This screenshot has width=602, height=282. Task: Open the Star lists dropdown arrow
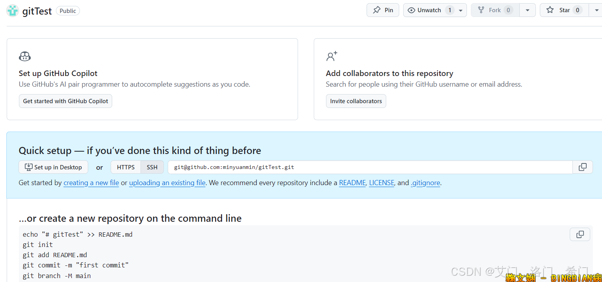click(x=595, y=10)
